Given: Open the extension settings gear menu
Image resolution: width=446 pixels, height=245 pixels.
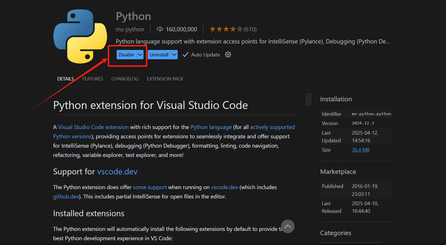Looking at the screenshot, I should (x=228, y=55).
